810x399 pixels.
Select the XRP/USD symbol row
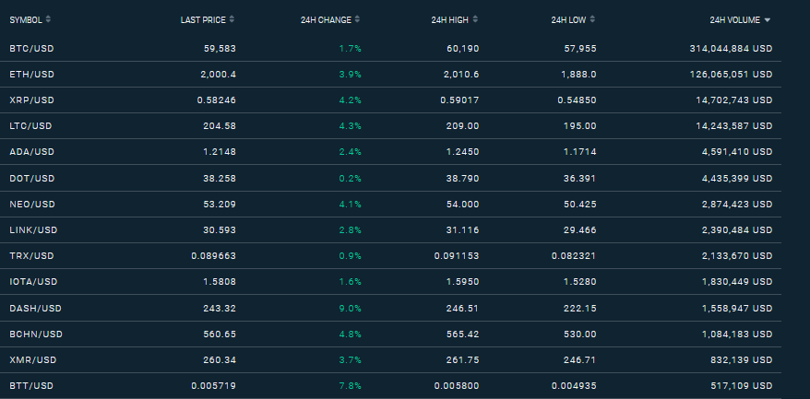(390, 100)
